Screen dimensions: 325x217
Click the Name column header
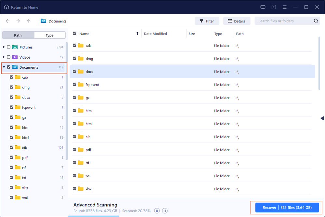tap(84, 34)
